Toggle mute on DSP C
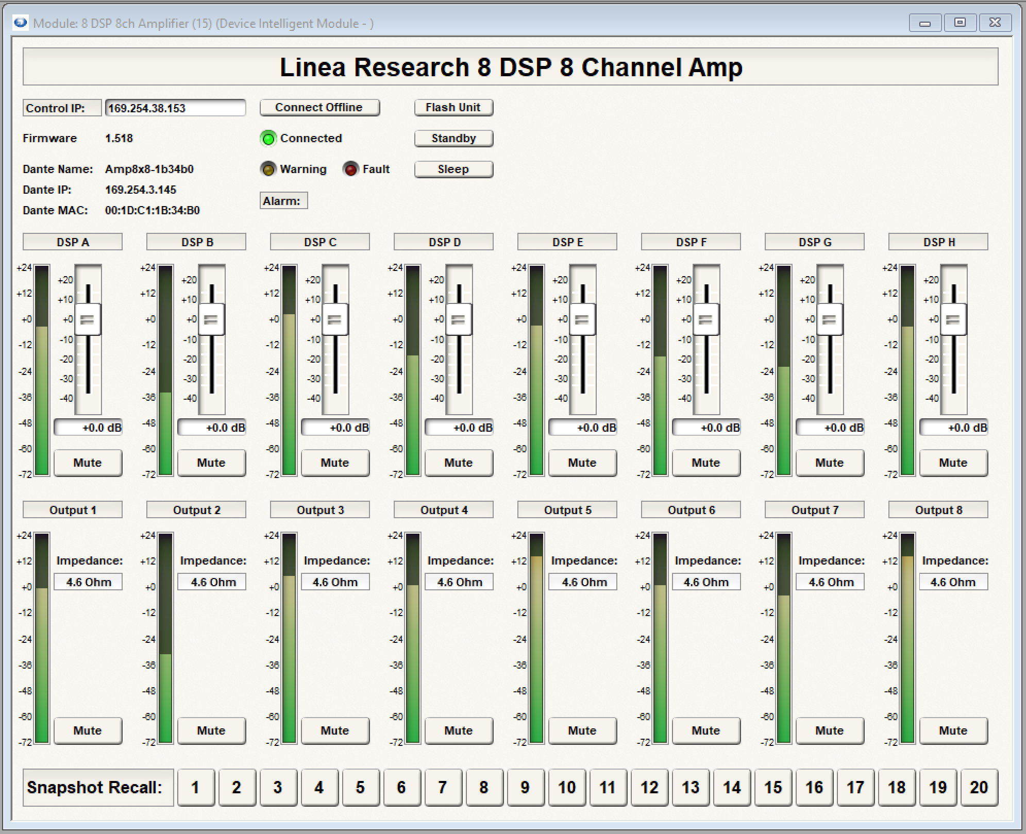This screenshot has width=1026, height=834. 335,463
